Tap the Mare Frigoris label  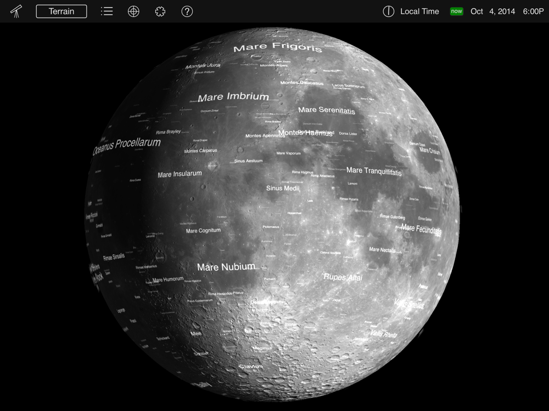click(278, 47)
